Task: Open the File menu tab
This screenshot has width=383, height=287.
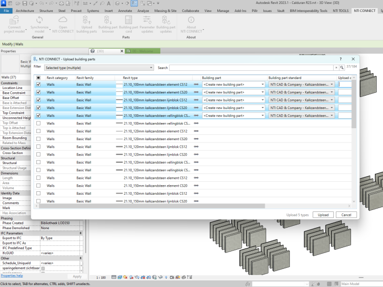Action: [x=6, y=11]
